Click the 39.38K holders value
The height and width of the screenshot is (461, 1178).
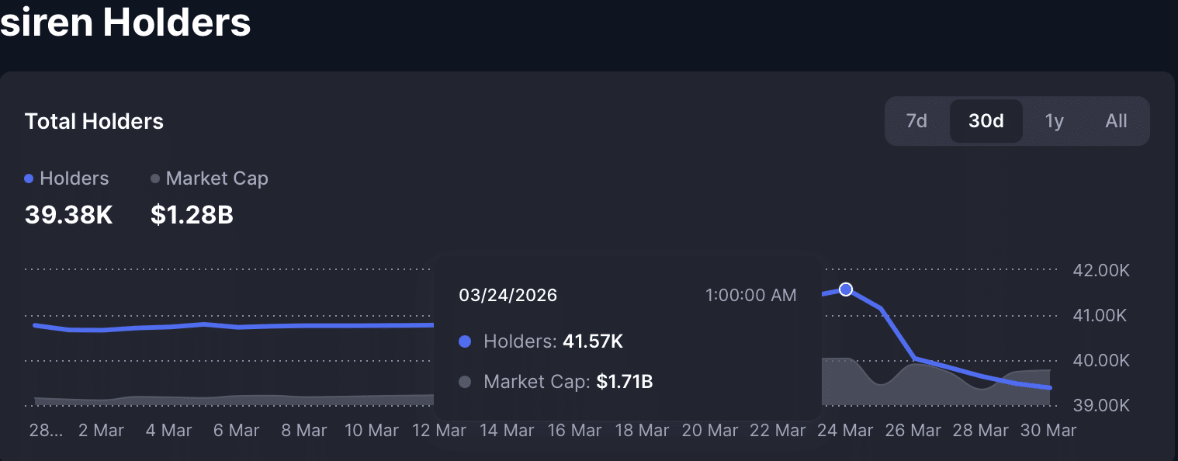pyautogui.click(x=68, y=215)
